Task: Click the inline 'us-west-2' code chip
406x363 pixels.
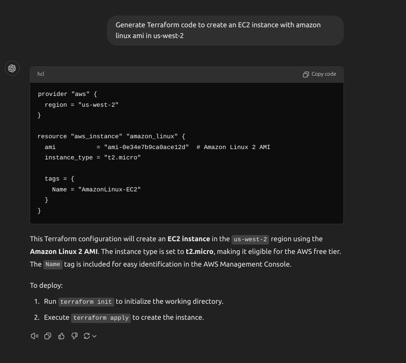Action: click(x=250, y=239)
